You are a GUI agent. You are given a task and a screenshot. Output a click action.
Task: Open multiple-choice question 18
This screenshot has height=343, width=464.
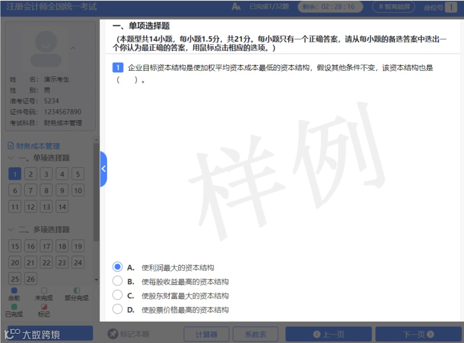point(62,246)
